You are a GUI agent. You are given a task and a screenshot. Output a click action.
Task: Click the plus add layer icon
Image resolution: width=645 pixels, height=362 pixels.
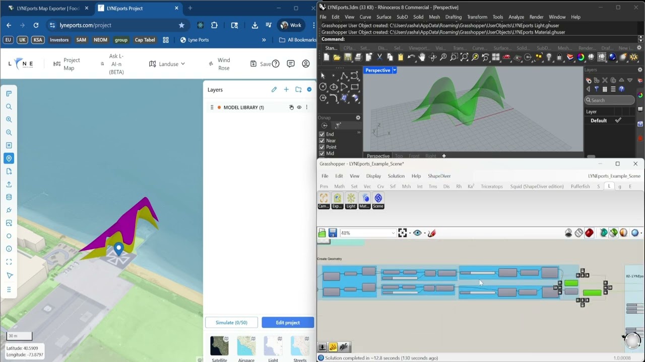click(x=286, y=89)
